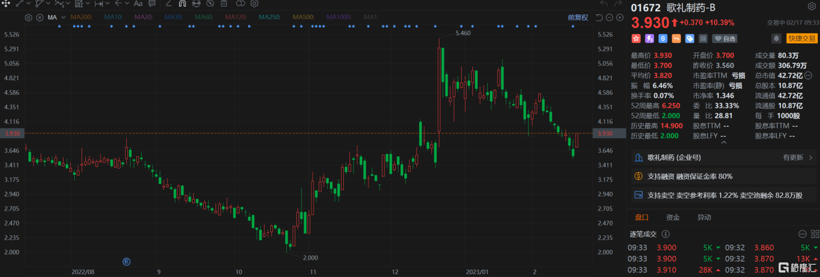820x277 pixels.
Task: Select the trend line drawing tool
Action: coord(20,3)
